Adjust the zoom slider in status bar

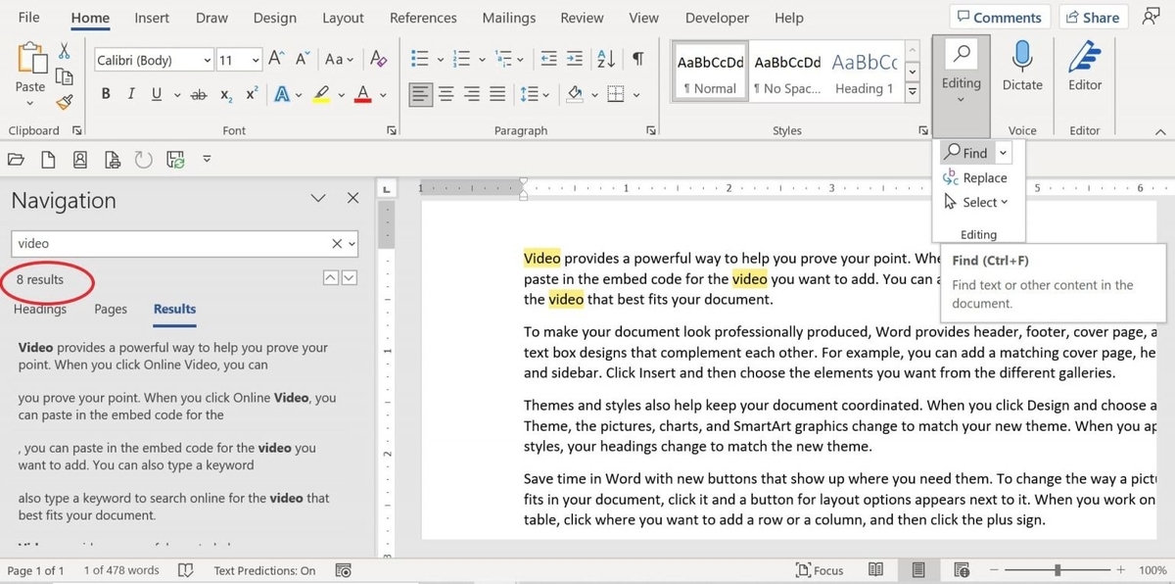coord(1057,569)
